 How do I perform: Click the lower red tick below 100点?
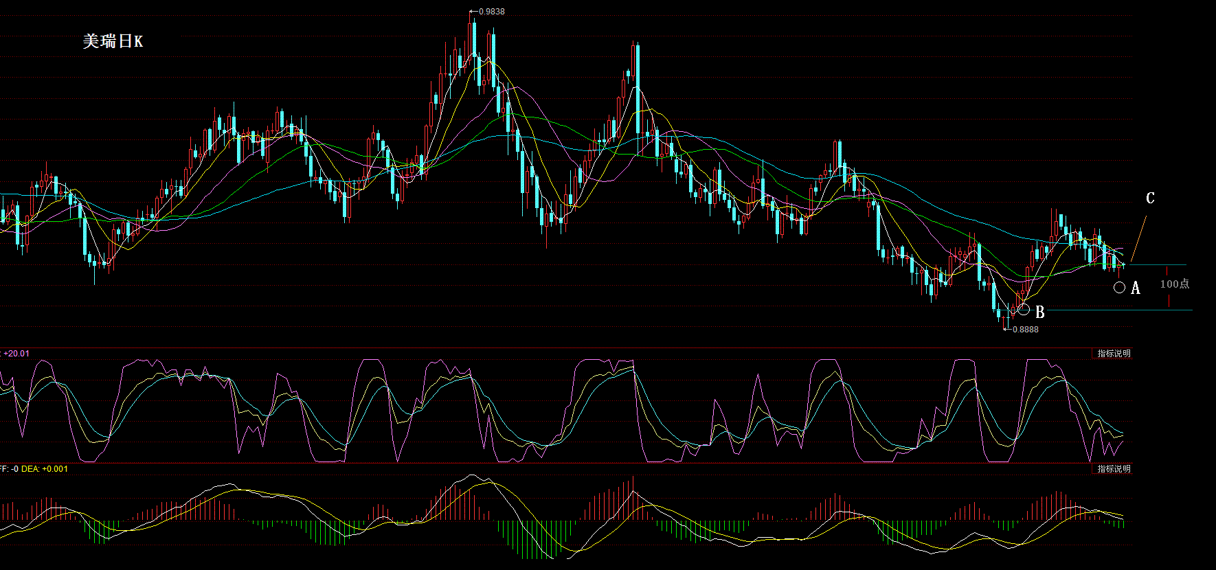[1169, 300]
